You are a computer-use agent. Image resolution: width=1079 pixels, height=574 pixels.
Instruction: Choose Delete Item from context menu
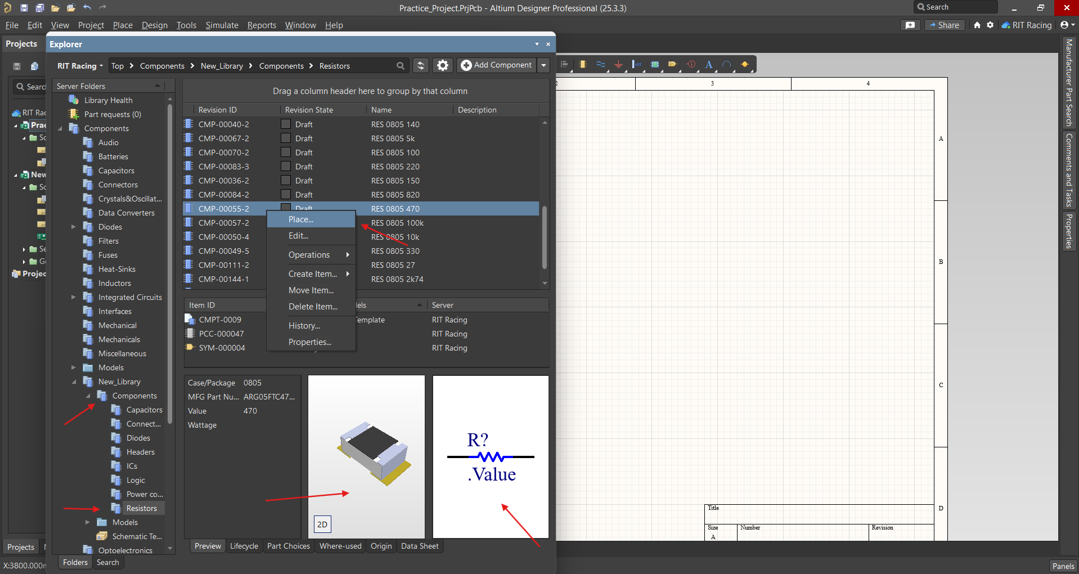[x=311, y=307]
